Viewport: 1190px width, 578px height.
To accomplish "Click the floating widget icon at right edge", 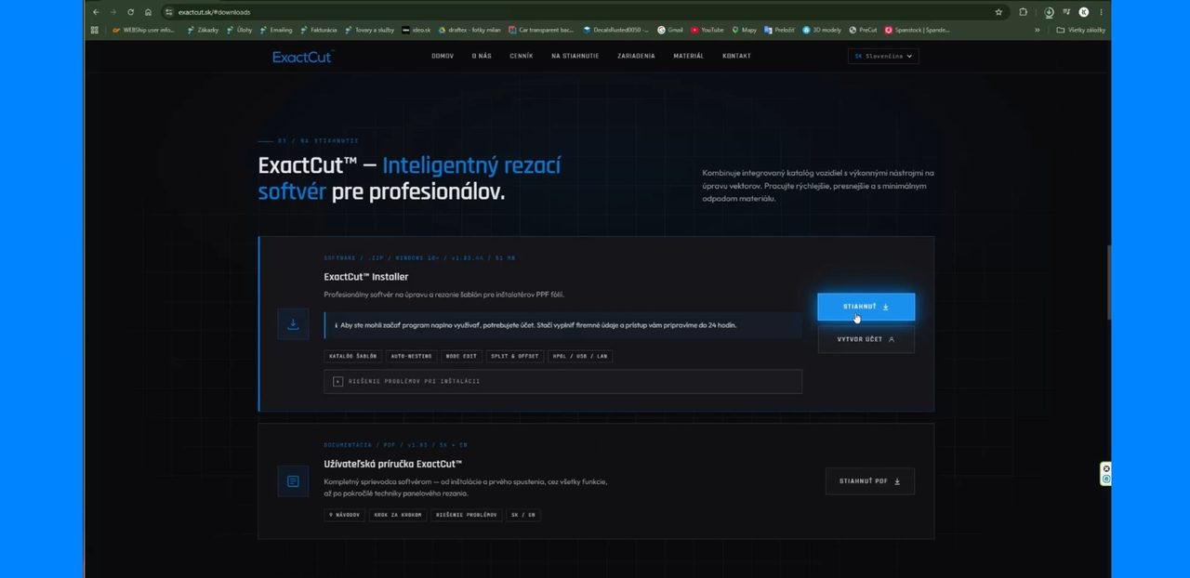I will [1105, 473].
